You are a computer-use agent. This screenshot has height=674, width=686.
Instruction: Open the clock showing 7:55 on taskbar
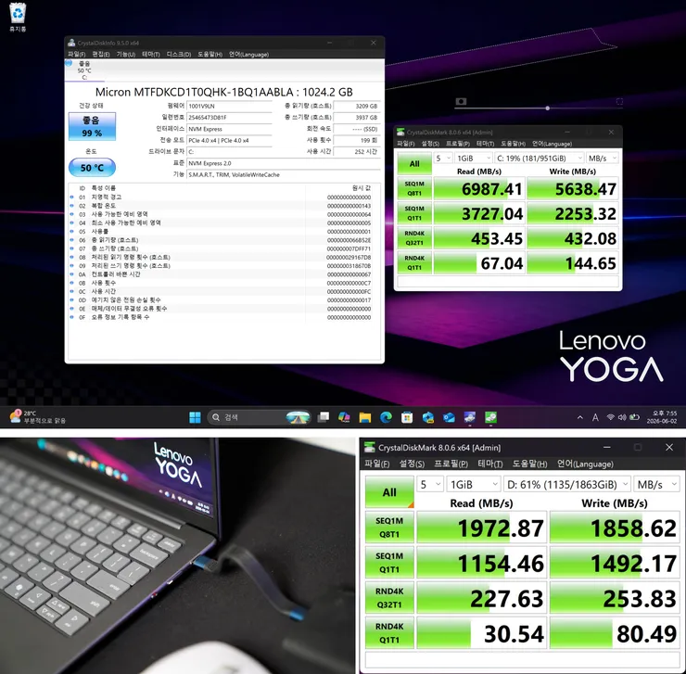(662, 417)
